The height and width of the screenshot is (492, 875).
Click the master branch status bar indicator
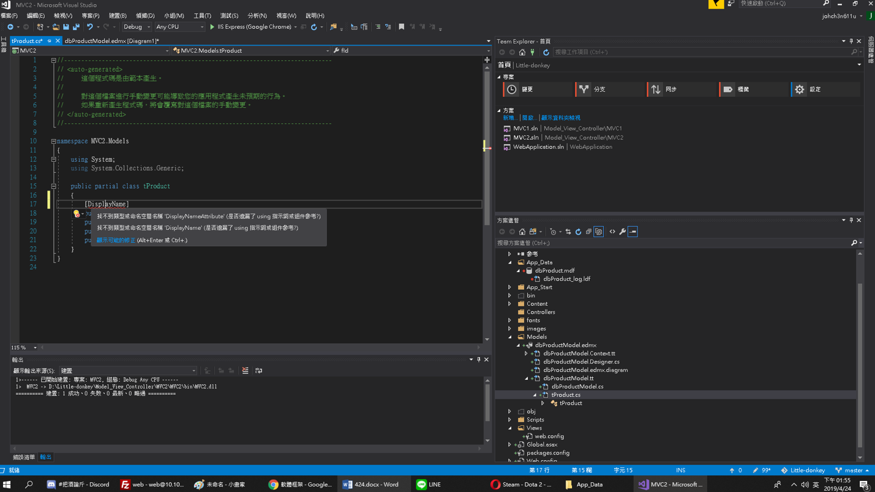(x=852, y=471)
